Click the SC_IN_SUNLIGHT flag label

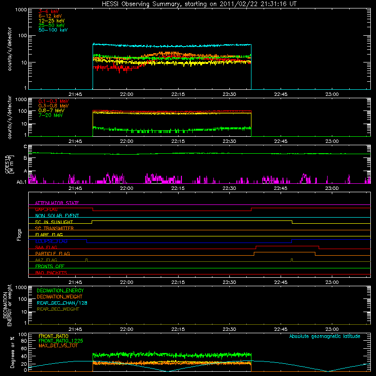pos(54,222)
